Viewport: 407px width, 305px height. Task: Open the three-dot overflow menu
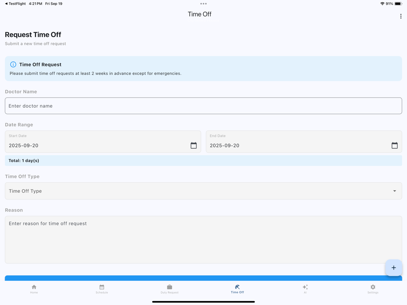401,16
